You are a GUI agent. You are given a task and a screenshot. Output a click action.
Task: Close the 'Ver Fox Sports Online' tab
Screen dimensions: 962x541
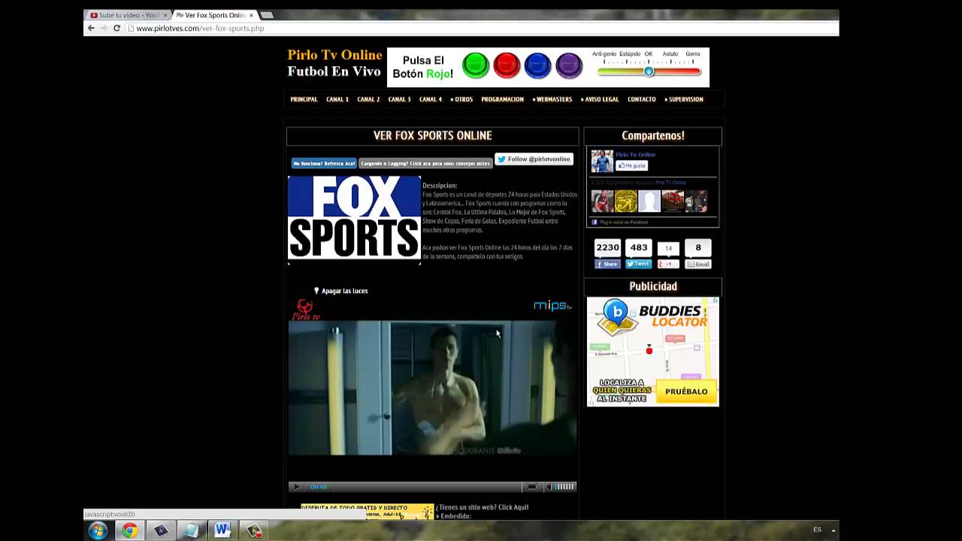(251, 15)
